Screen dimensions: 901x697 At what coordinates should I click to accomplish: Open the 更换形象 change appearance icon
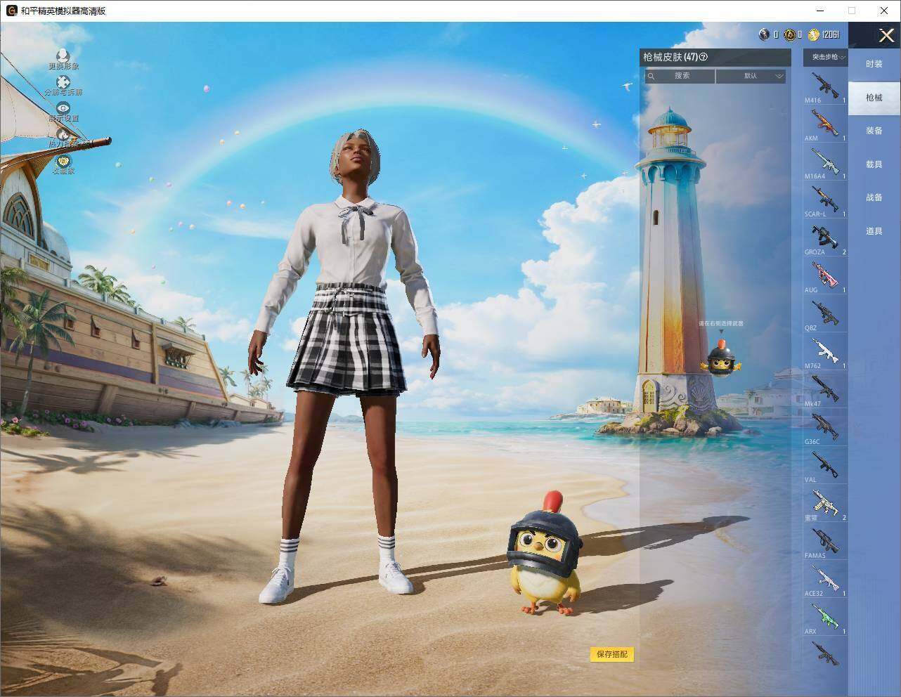[63, 55]
